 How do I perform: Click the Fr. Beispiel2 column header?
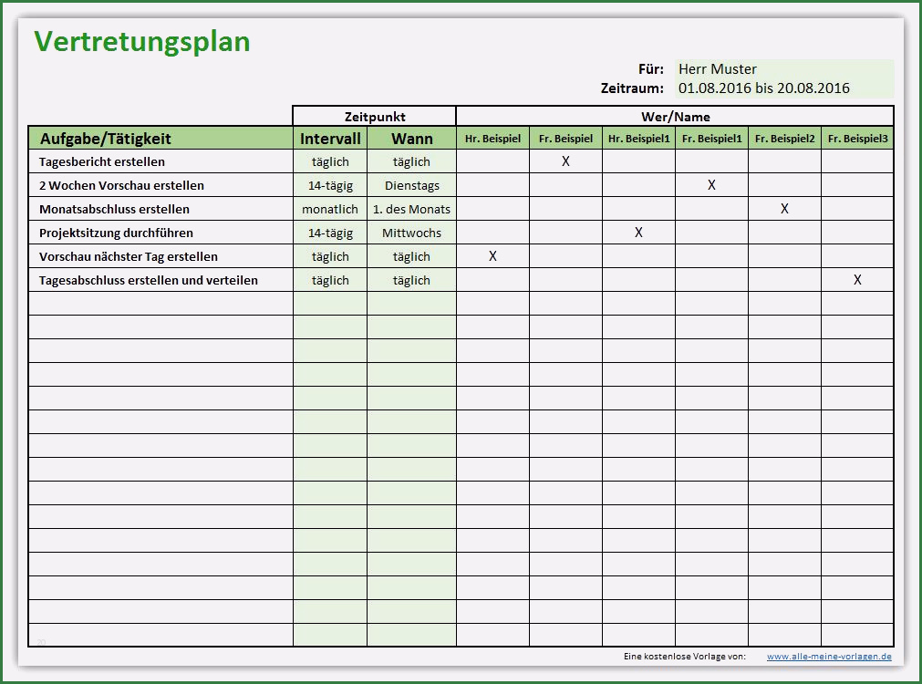pyautogui.click(x=784, y=139)
